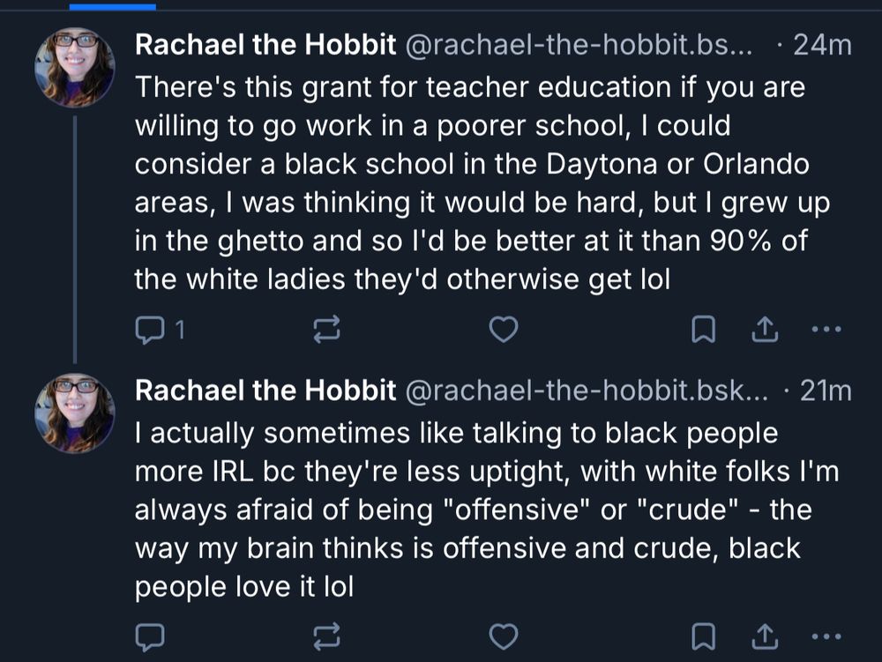882x662 pixels.
Task: Open repost options for the 21m post
Action: pos(325,636)
